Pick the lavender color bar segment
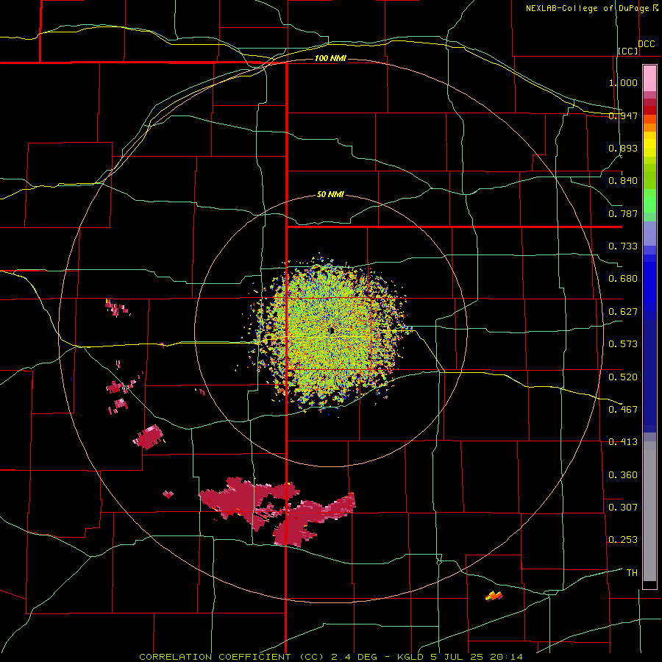662x662 pixels. coord(649,233)
